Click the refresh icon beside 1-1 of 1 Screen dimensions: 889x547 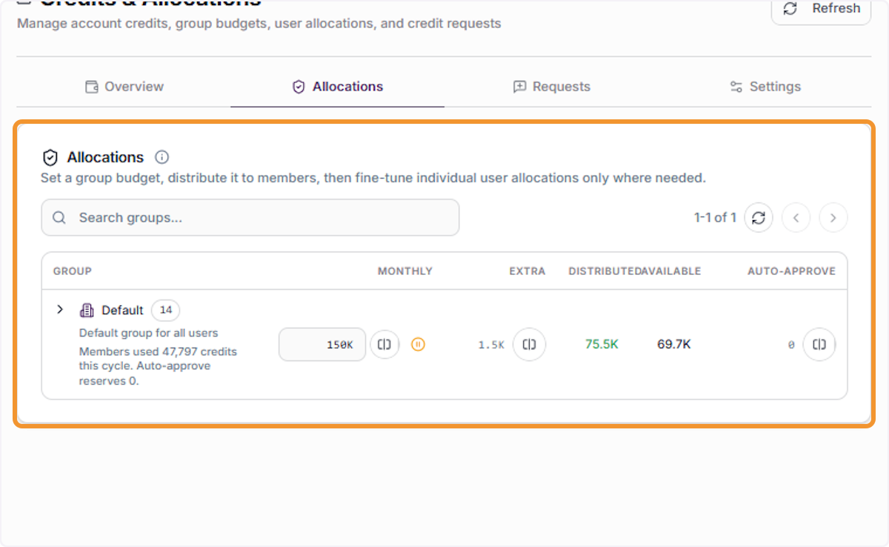point(758,218)
